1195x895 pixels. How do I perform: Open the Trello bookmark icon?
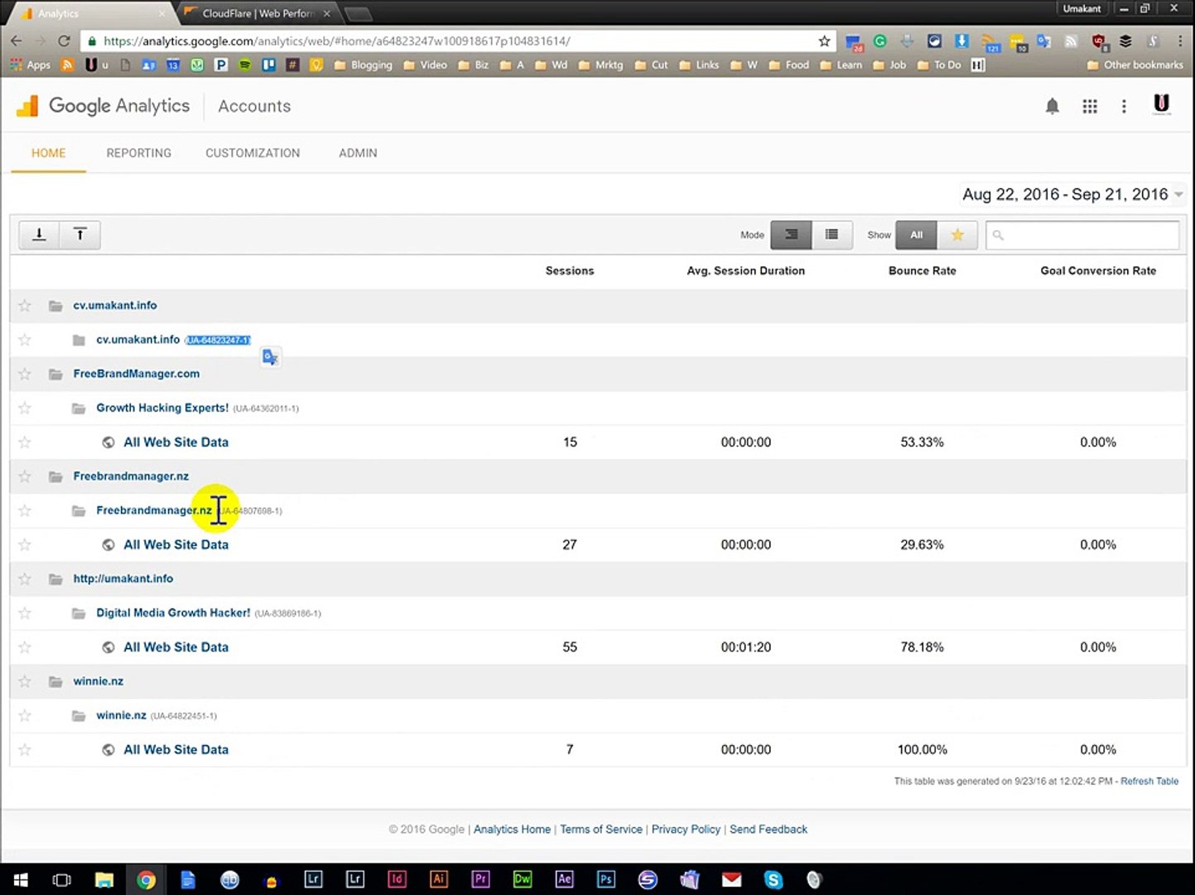pos(269,65)
